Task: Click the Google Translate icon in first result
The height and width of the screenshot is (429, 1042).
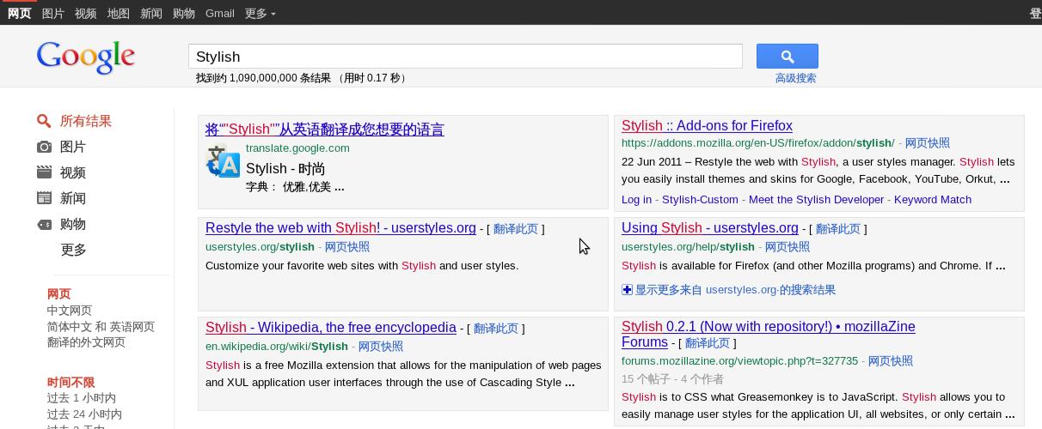Action: [x=223, y=161]
